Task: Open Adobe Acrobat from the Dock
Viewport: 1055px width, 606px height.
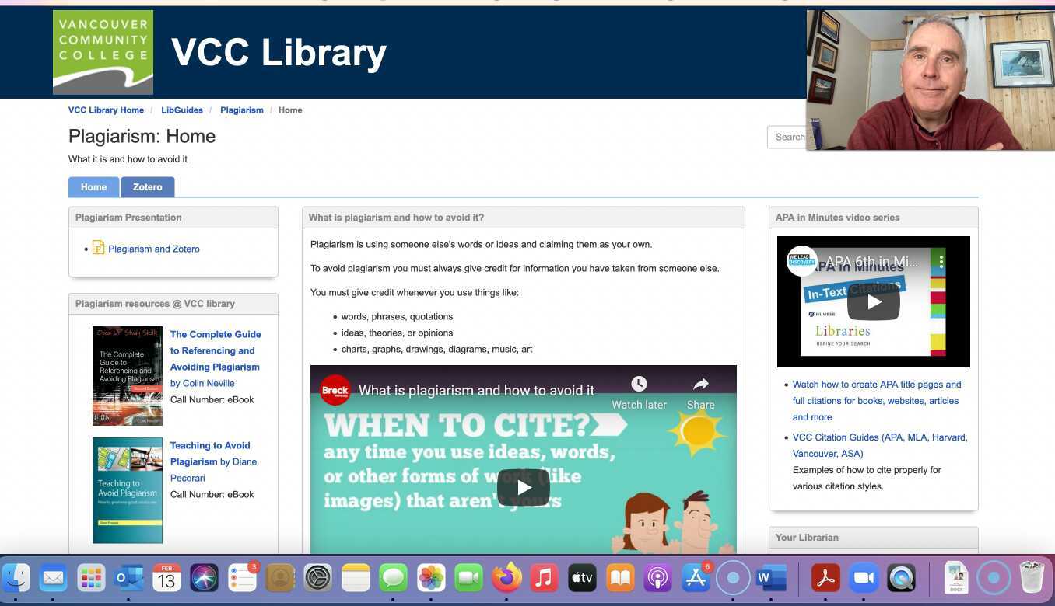Action: [x=825, y=577]
